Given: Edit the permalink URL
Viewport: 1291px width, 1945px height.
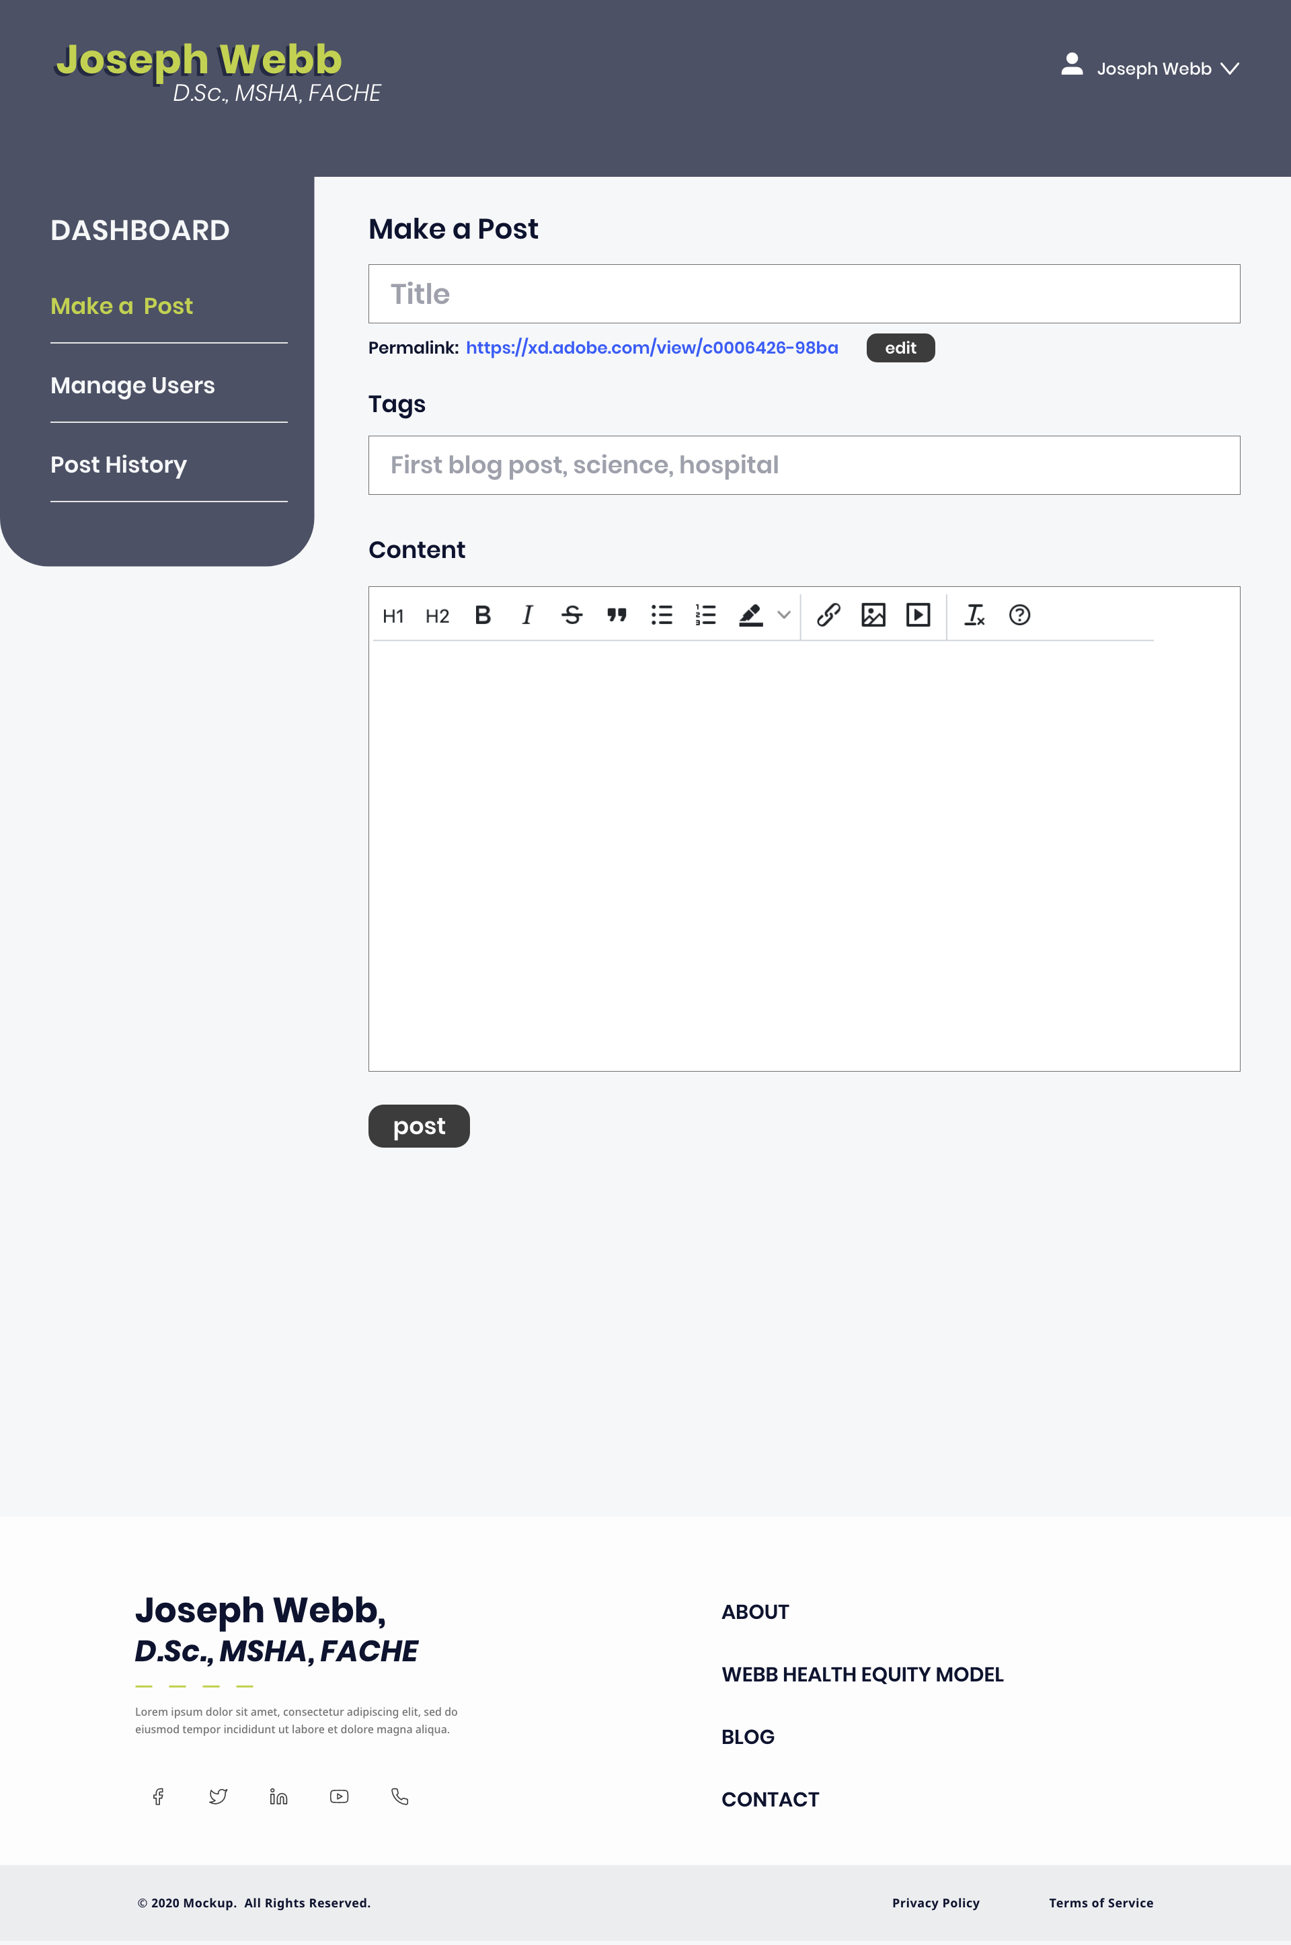Looking at the screenshot, I should point(900,348).
